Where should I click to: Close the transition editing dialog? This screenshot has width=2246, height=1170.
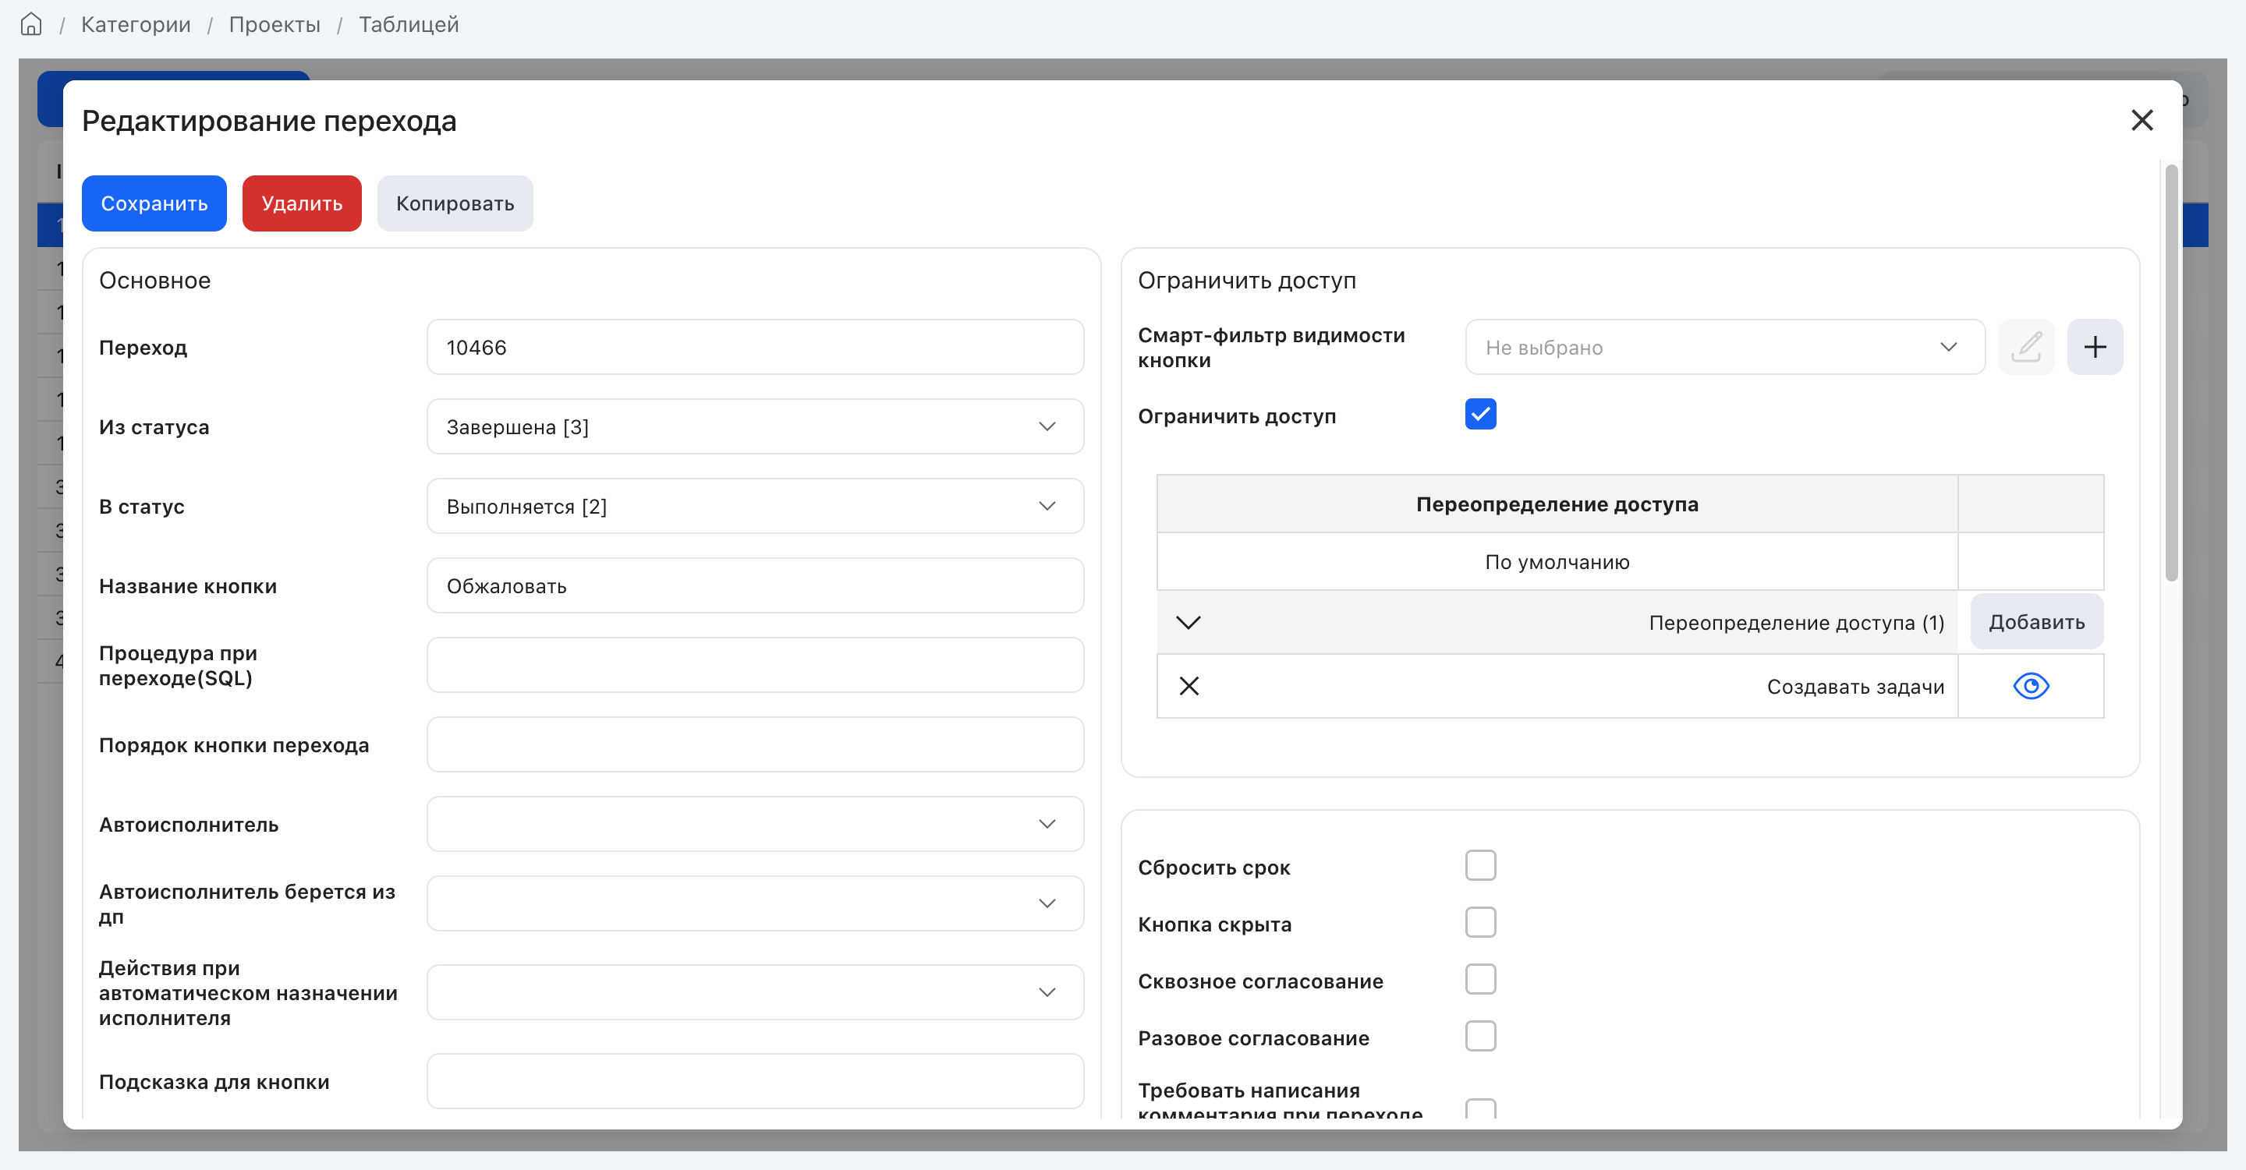(x=2141, y=120)
